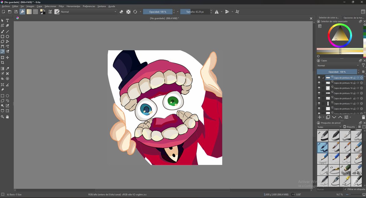Adjust the brush Opacidad 100 % slider
Screen dimensions: 366x198
tap(157, 12)
